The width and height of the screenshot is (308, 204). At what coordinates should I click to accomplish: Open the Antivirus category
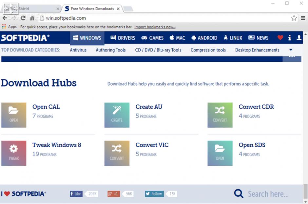[78, 50]
